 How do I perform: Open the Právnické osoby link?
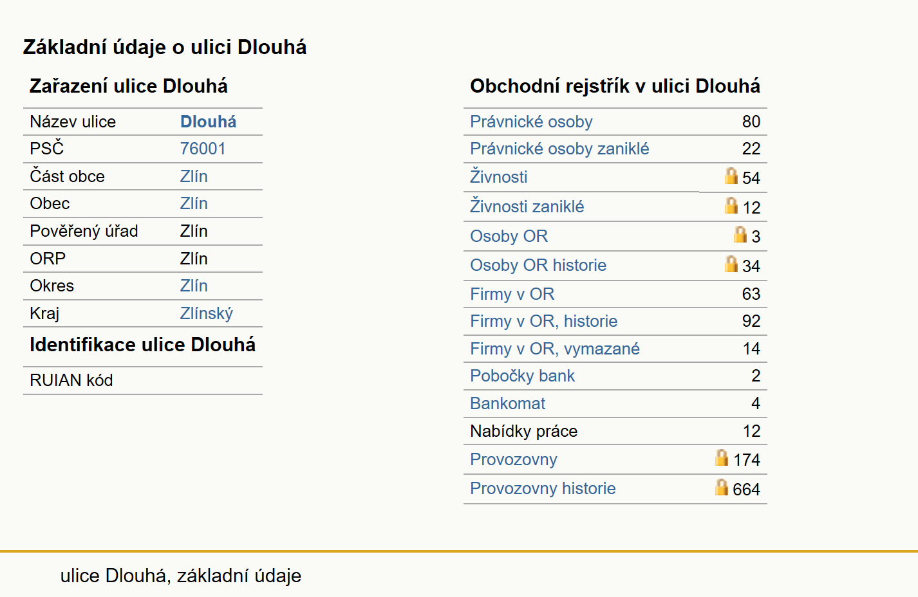click(531, 122)
